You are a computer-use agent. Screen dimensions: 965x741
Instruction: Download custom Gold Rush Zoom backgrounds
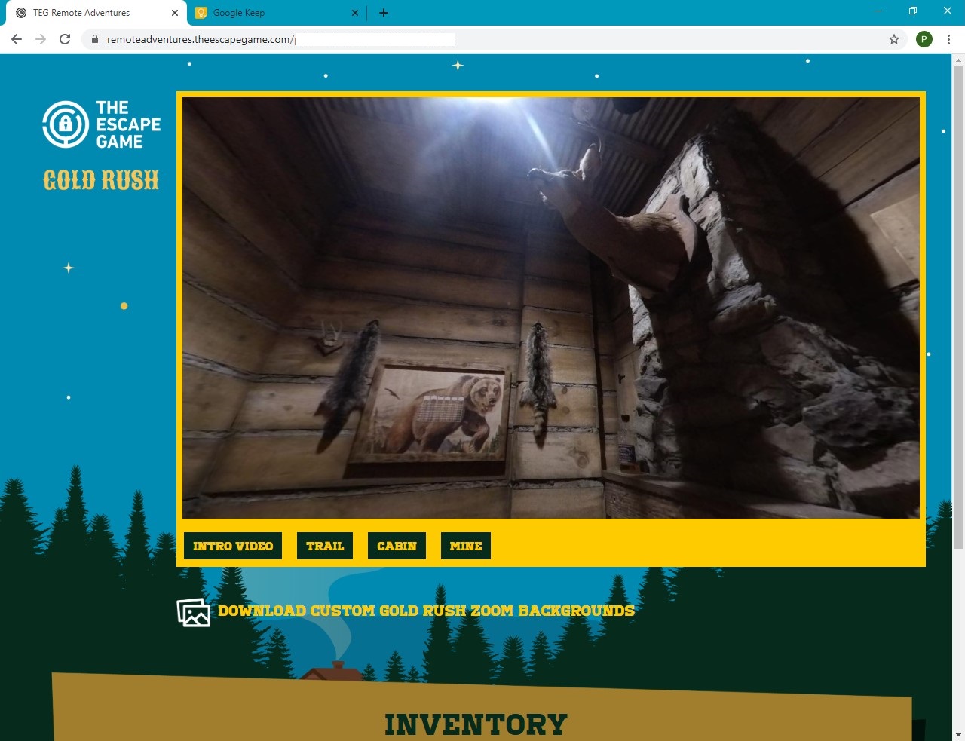click(x=426, y=611)
